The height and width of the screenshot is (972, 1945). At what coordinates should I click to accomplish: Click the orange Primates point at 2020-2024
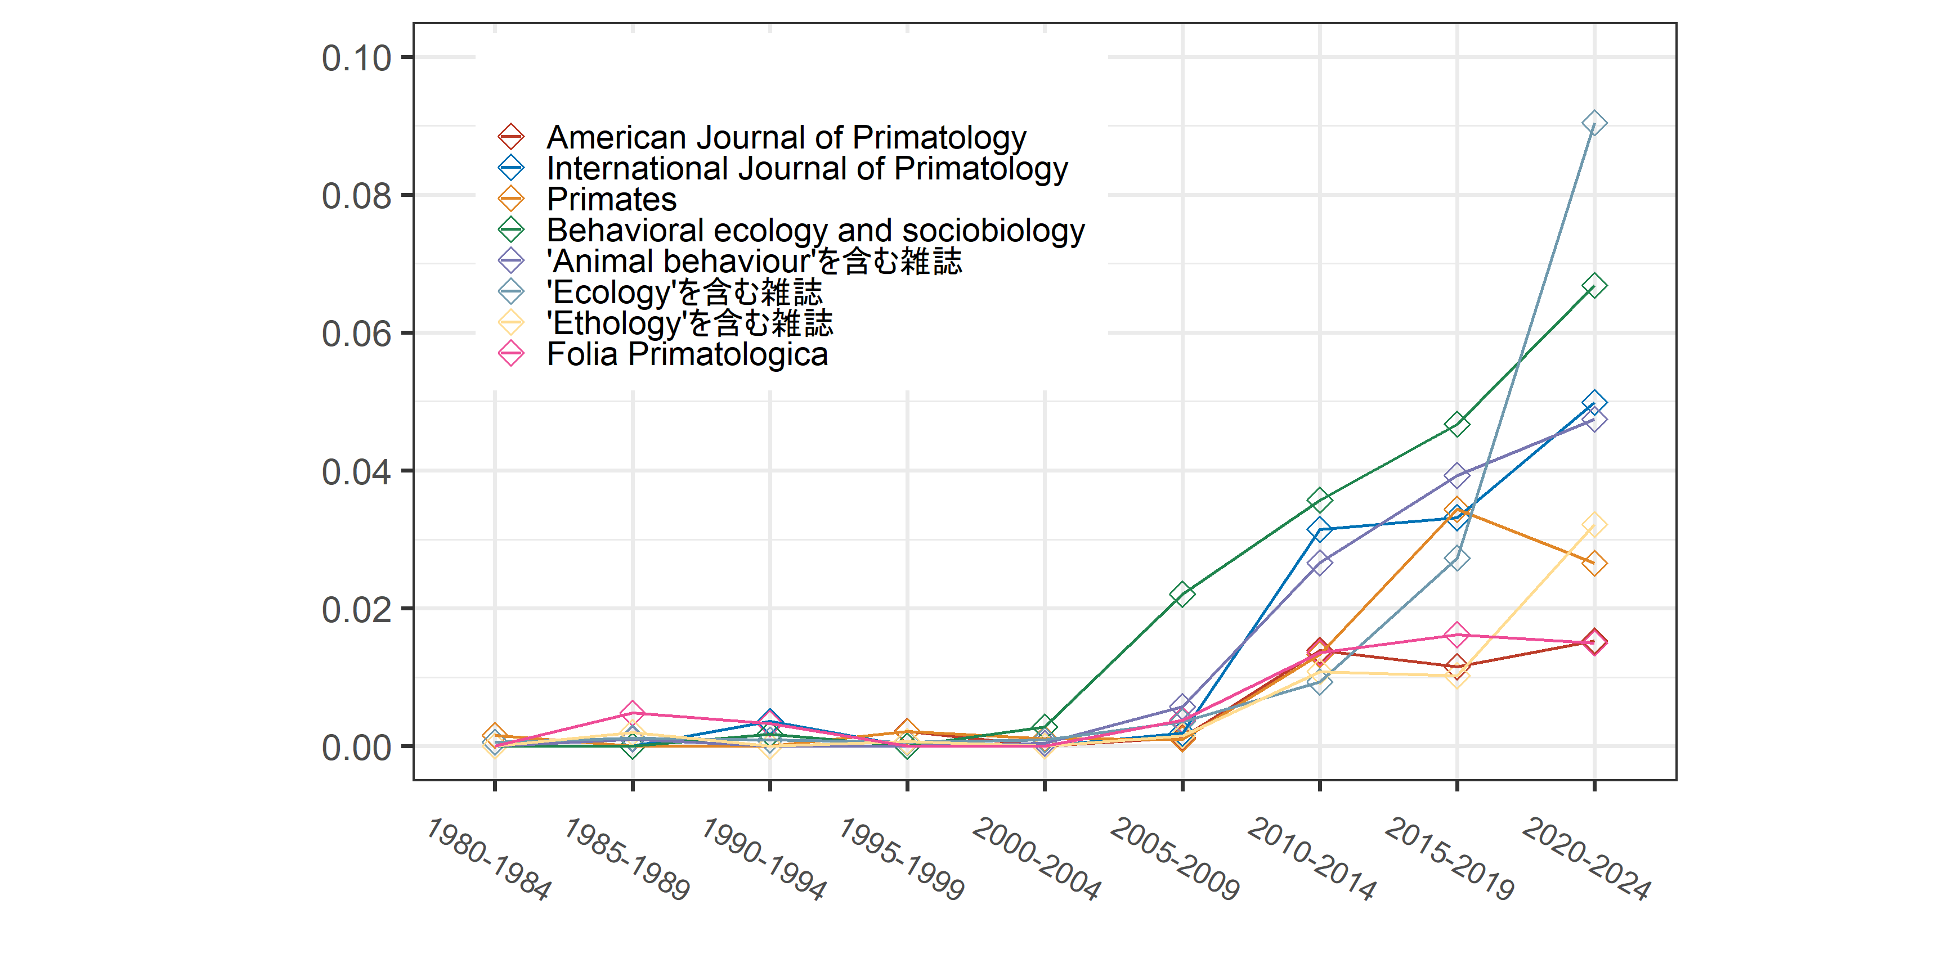click(x=1594, y=563)
